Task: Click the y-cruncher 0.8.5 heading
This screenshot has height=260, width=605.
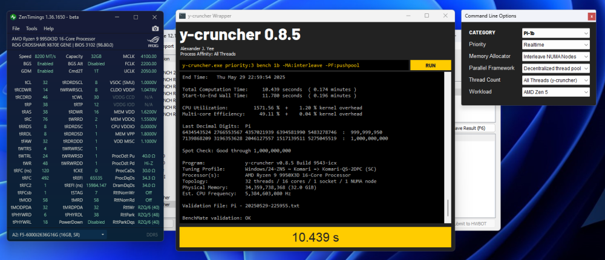Action: point(240,35)
